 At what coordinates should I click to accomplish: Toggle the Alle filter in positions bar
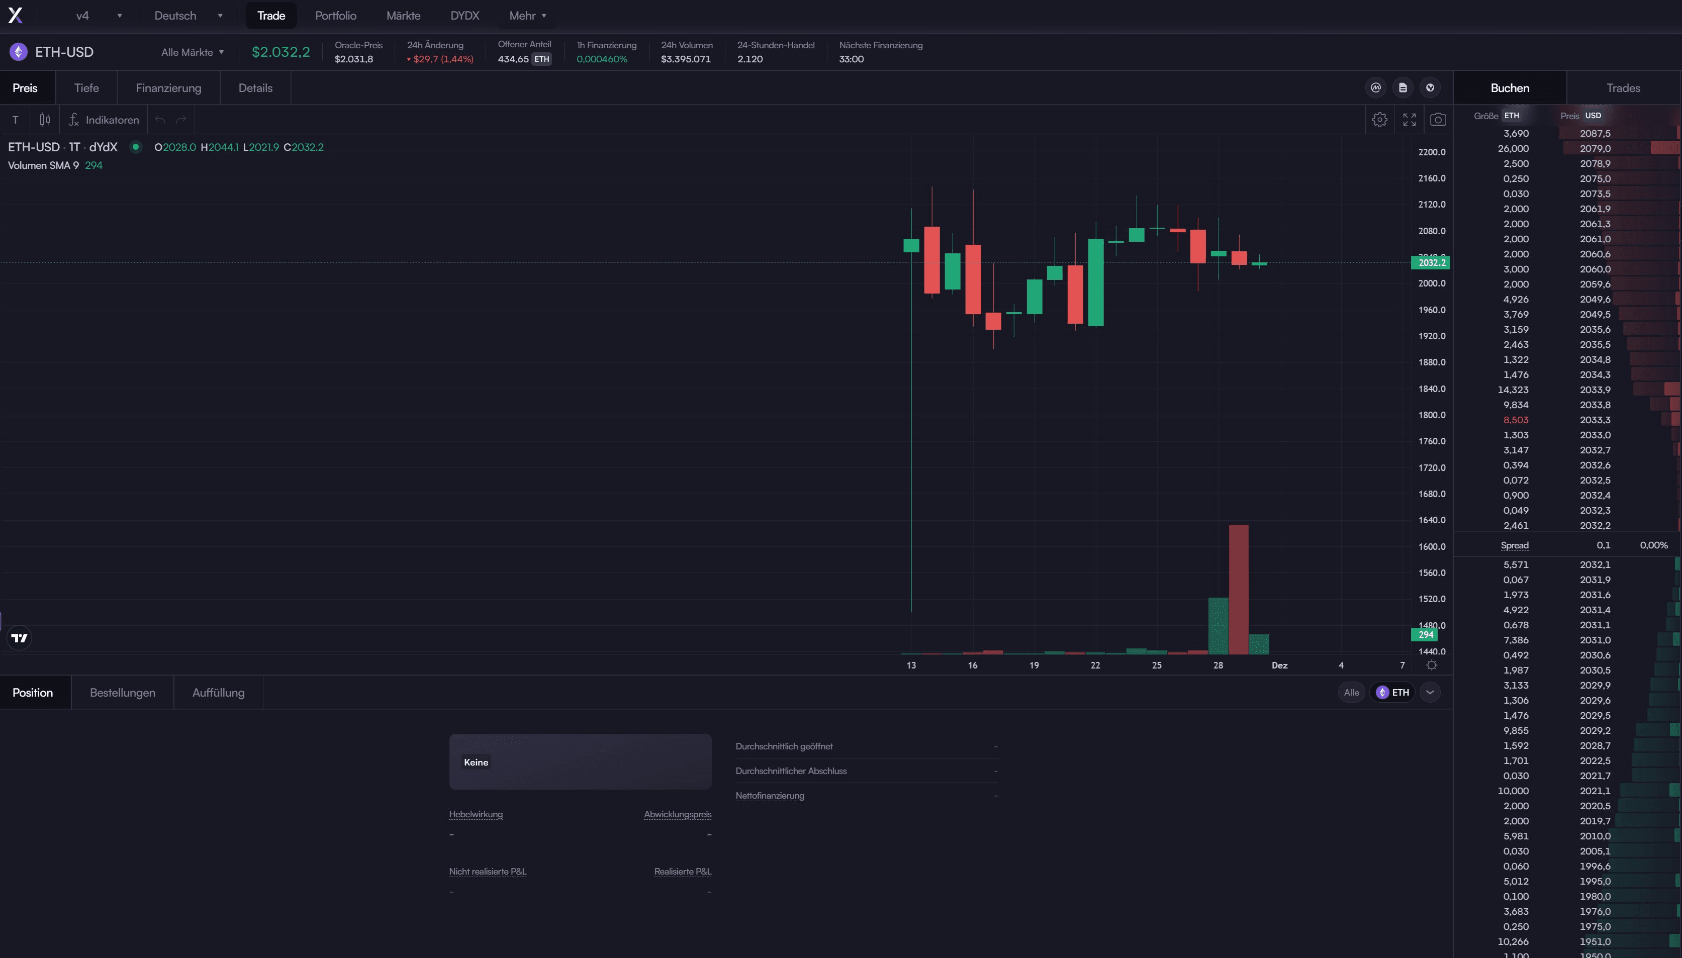point(1351,692)
